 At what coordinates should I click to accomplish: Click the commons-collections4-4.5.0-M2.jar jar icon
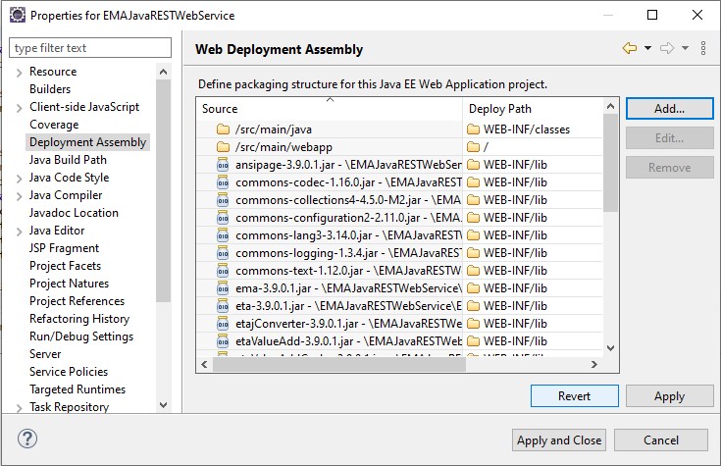click(223, 200)
